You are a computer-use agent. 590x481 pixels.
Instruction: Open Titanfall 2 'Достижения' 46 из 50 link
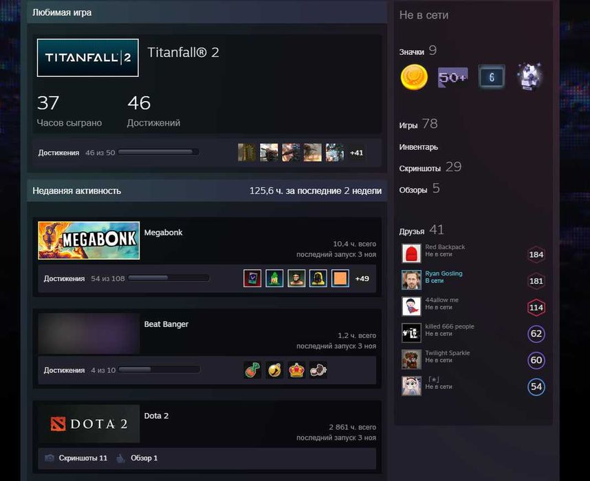coord(76,153)
